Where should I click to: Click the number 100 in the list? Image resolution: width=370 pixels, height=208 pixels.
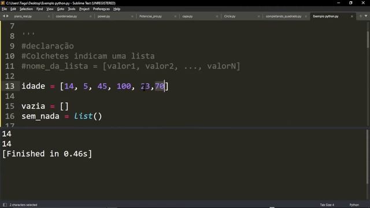tap(124, 86)
